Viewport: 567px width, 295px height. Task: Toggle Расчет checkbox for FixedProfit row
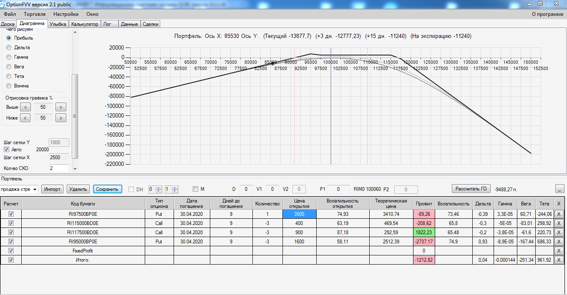point(11,251)
